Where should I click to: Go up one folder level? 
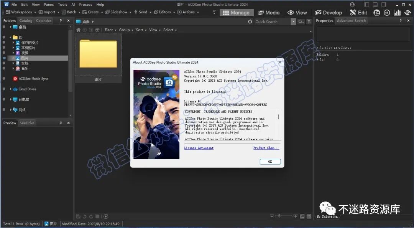[97, 30]
